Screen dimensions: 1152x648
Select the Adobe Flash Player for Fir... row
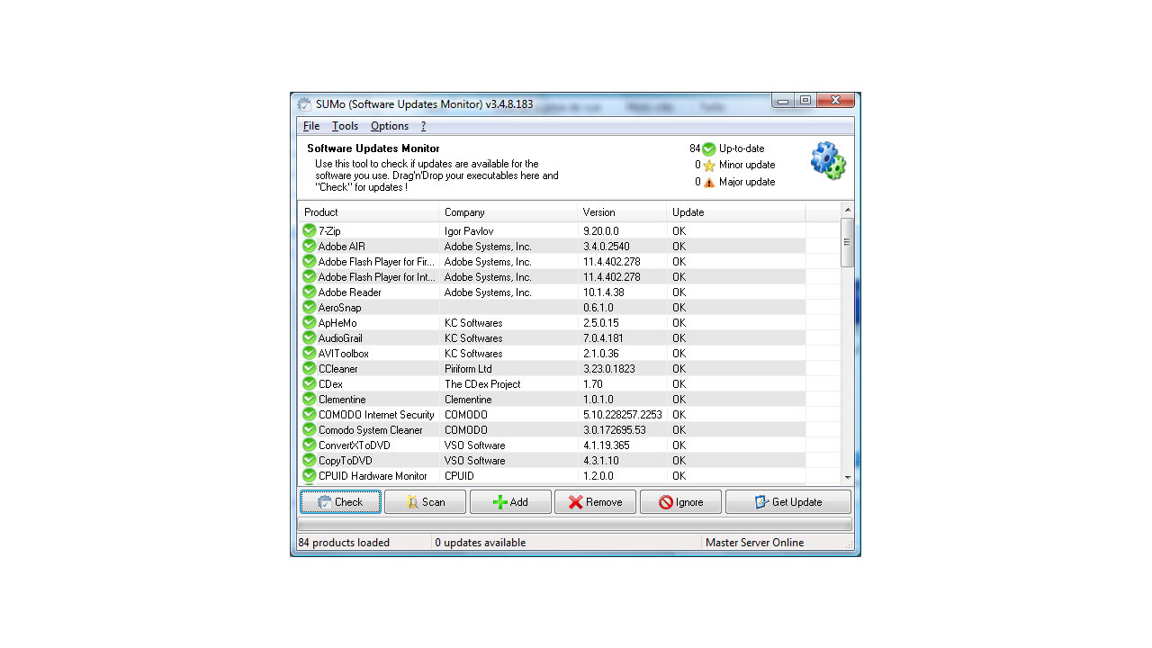(552, 261)
